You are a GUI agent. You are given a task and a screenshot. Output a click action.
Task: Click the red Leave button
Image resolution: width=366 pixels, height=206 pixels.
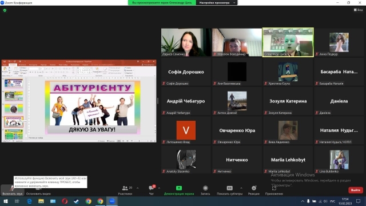pyautogui.click(x=356, y=190)
